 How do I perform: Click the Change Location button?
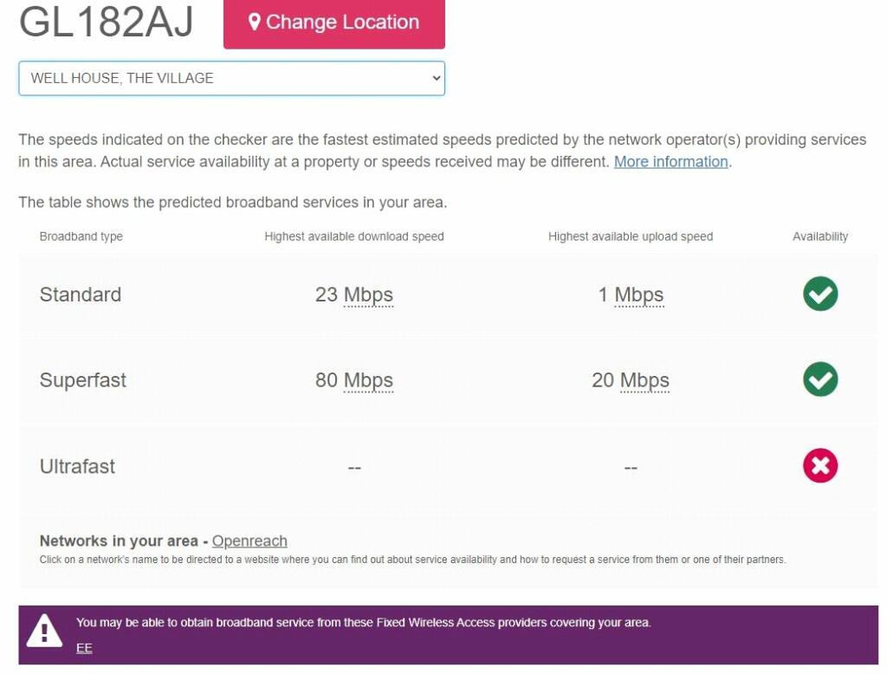pyautogui.click(x=333, y=23)
